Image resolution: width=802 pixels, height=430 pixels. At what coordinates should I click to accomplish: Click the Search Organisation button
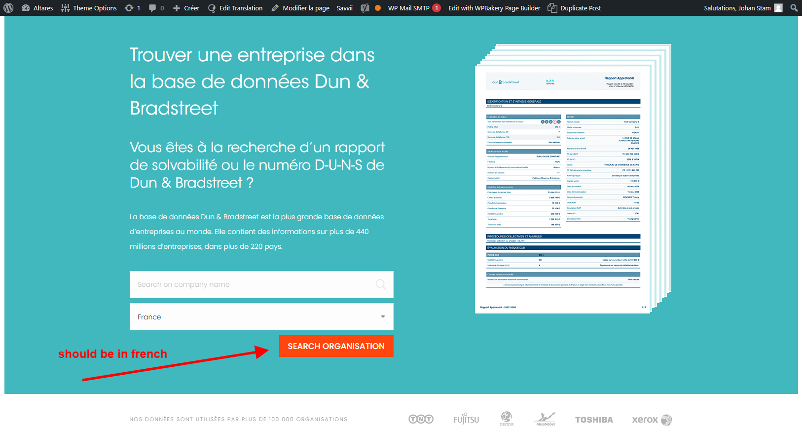click(336, 346)
